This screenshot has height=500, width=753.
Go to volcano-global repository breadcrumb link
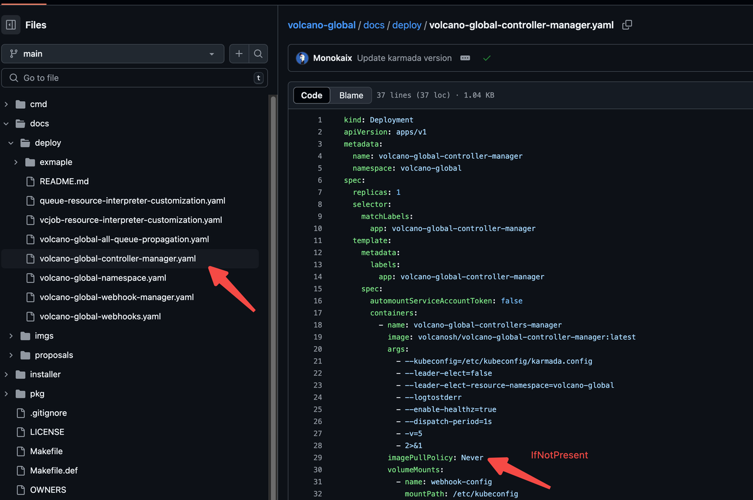click(321, 25)
